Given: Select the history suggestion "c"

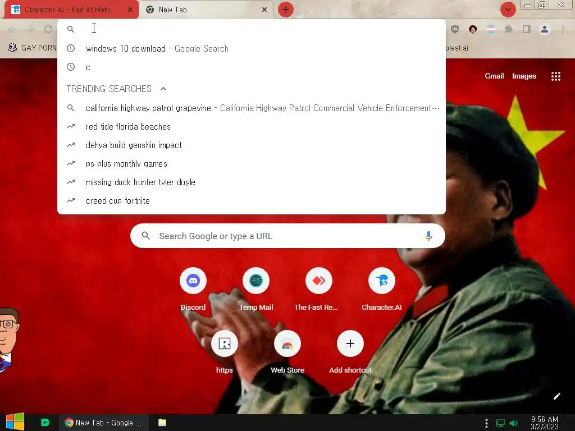Looking at the screenshot, I should (252, 67).
